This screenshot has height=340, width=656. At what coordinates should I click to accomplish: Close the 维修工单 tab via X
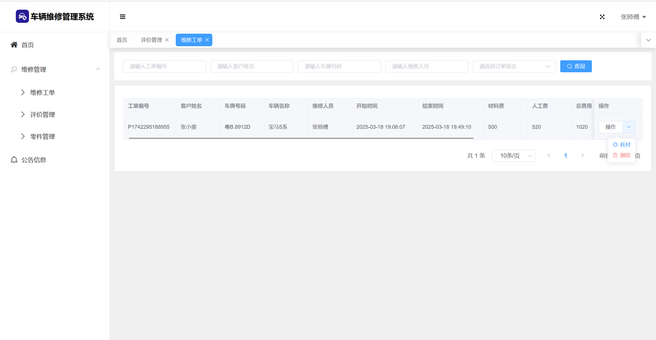207,40
